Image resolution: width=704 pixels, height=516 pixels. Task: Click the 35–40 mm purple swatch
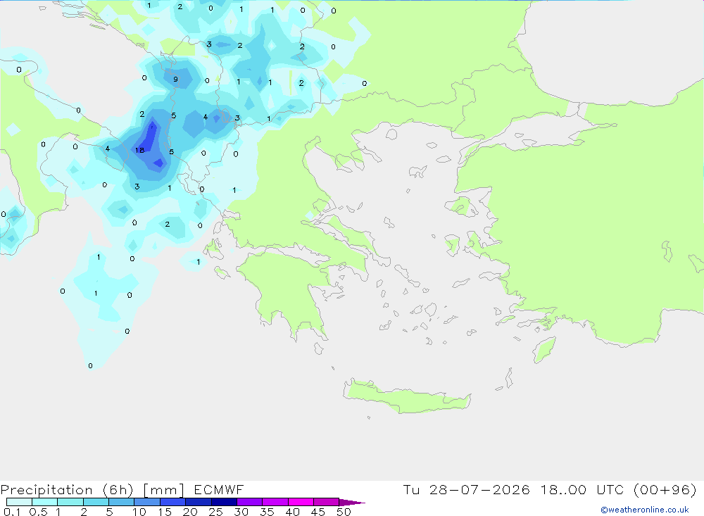pos(275,502)
